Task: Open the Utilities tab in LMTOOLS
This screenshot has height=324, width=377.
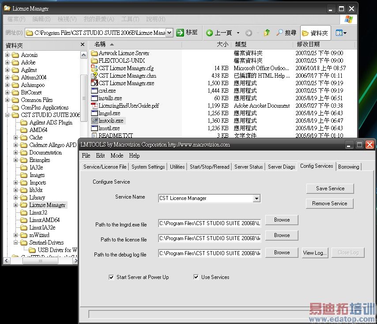Action: 177,167
